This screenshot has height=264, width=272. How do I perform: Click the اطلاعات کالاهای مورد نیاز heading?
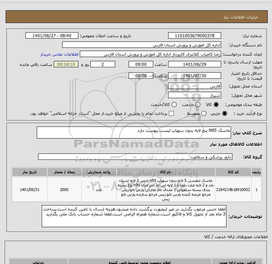pyautogui.click(x=236, y=144)
